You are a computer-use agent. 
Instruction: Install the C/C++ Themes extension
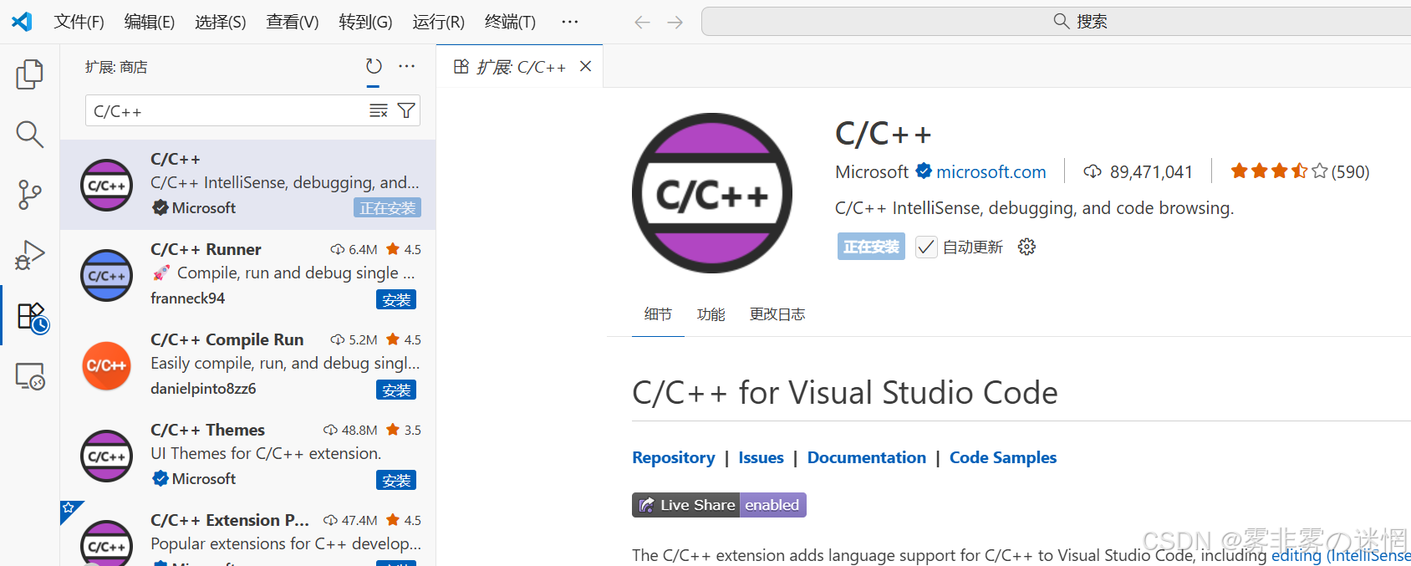click(396, 480)
